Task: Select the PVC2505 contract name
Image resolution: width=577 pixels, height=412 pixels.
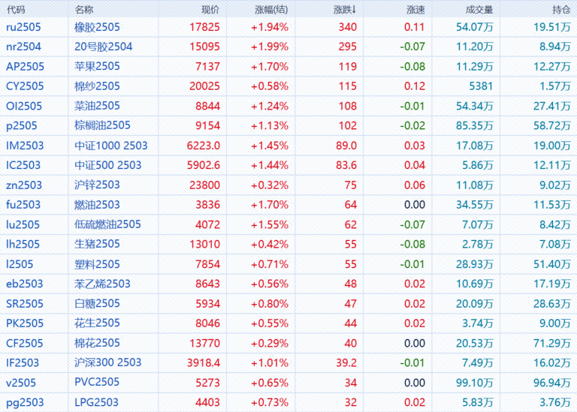Action: 98,382
